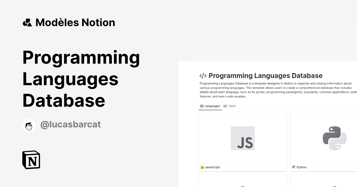Open the @lucasbarcat author profile

tap(71, 124)
